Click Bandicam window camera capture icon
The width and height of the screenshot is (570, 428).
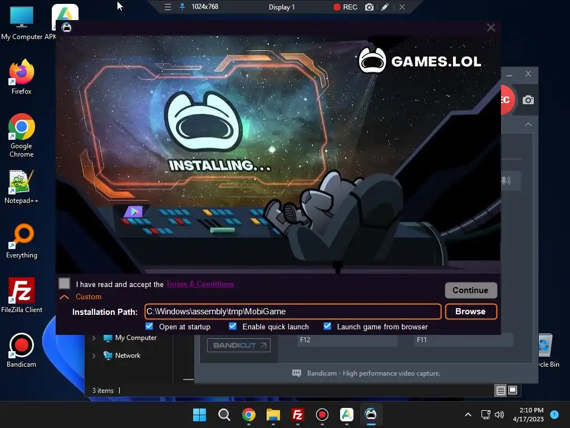point(528,100)
